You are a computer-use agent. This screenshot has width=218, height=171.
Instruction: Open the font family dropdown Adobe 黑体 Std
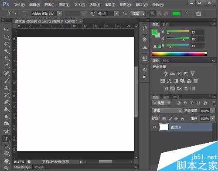click(x=60, y=13)
